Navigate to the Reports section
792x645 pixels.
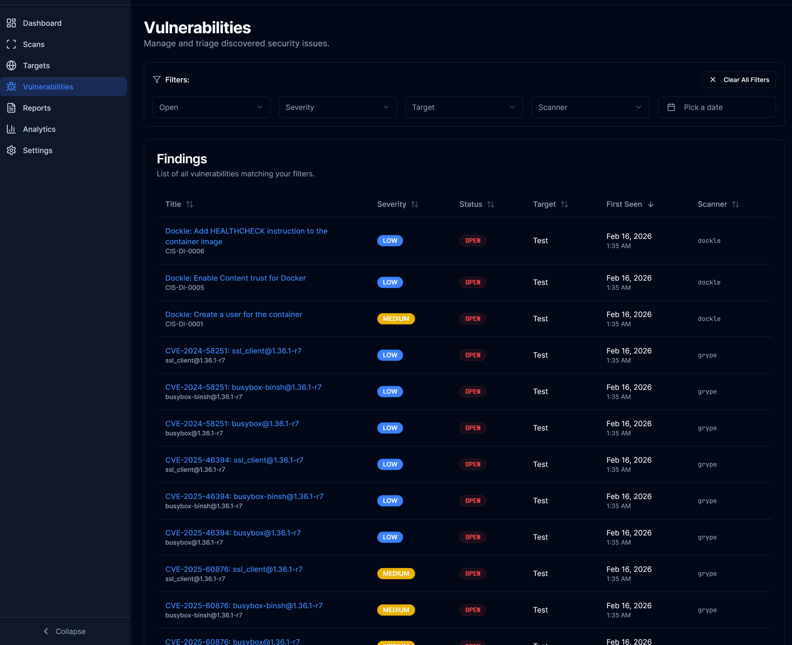[x=37, y=108]
